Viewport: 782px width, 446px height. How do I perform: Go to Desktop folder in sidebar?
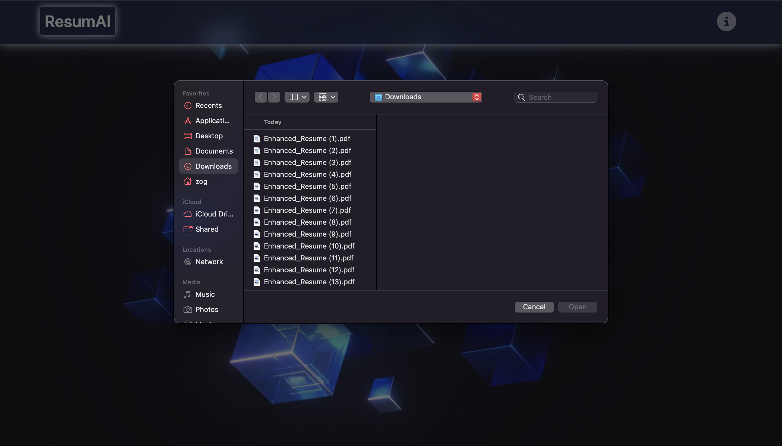point(209,136)
